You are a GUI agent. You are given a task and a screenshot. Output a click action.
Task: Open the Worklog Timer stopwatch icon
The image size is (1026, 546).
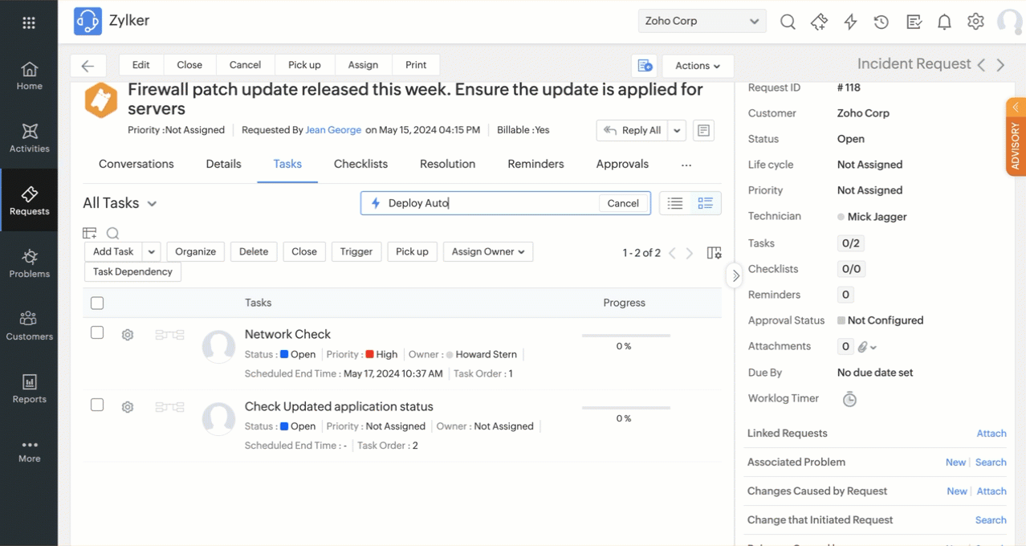tap(849, 399)
